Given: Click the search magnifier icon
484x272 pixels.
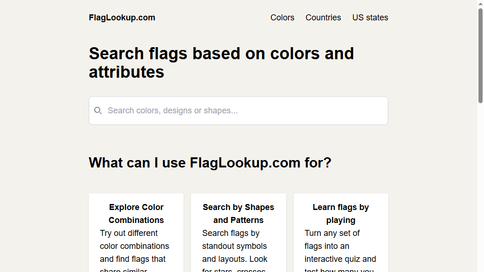Looking at the screenshot, I should click(98, 111).
